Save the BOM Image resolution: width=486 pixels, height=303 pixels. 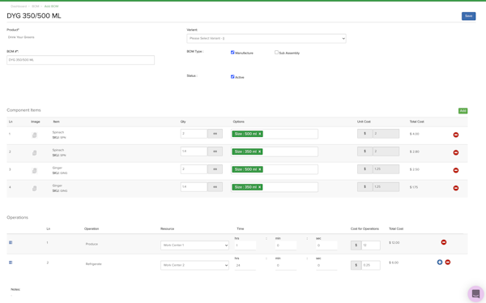coord(468,16)
